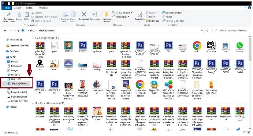The image size is (253, 136).
Task: Create a Nouveau dossier
Action: [x=107, y=17]
